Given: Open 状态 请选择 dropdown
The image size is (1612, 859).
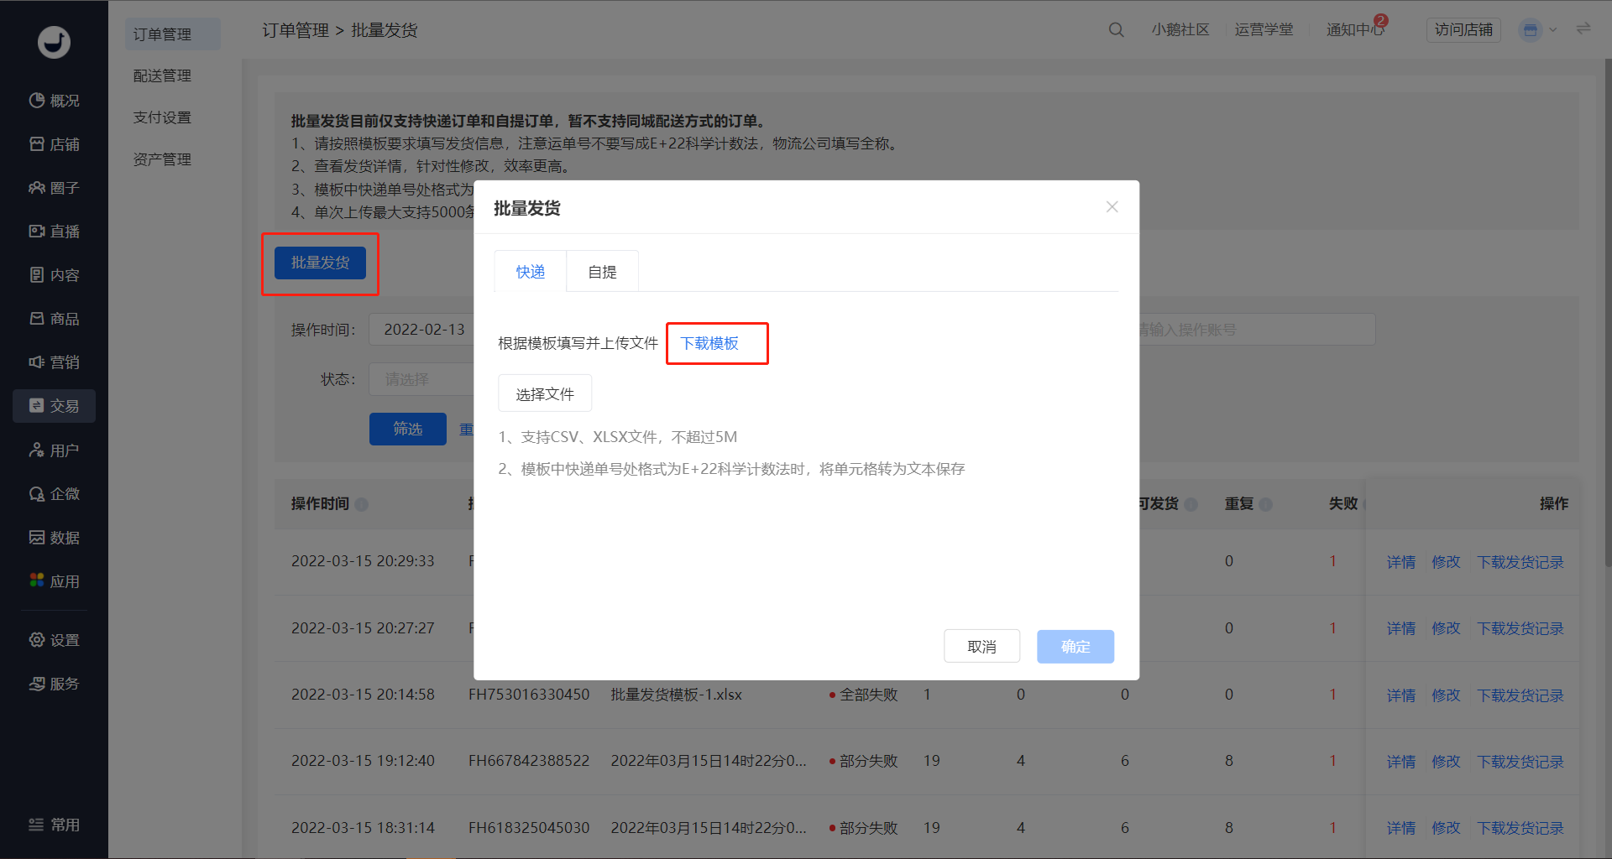Looking at the screenshot, I should pos(422,379).
